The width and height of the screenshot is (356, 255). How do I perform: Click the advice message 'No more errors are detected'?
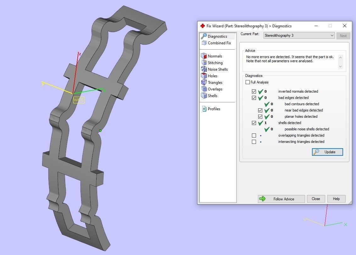[268, 57]
